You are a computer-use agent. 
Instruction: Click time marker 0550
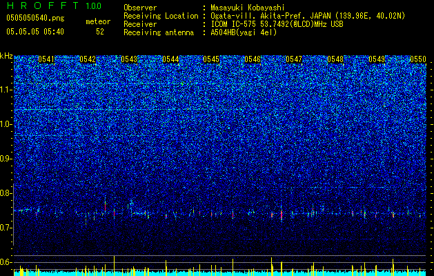pyautogui.click(x=418, y=59)
